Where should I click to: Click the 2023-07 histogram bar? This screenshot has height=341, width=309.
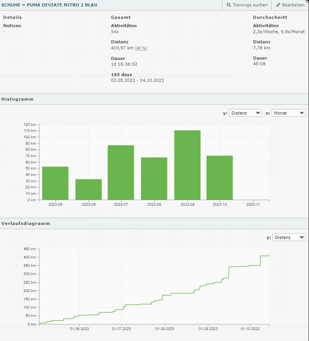[x=121, y=173]
